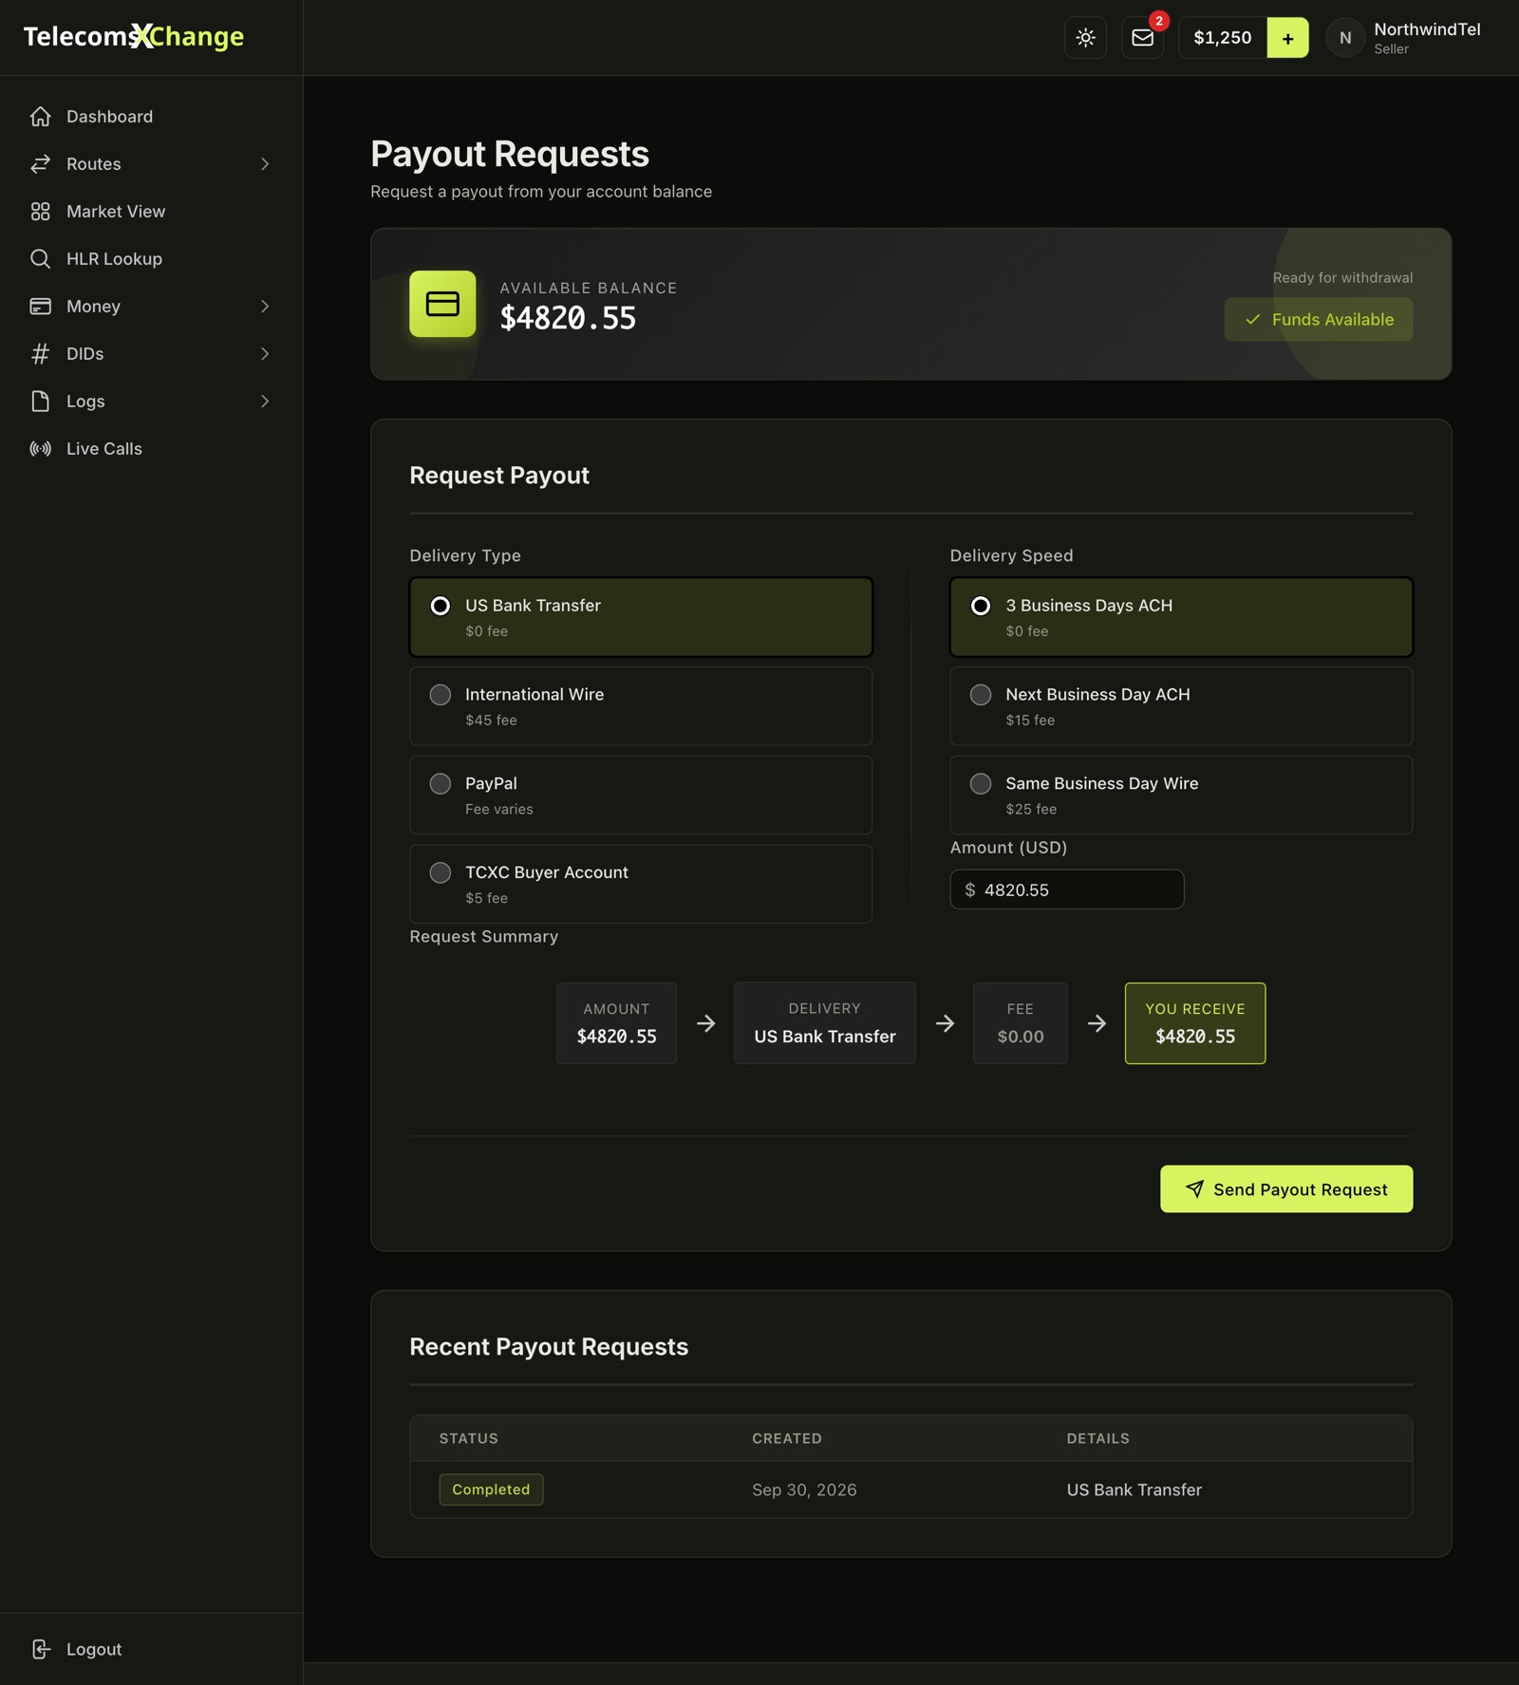Open the NorthwindTel user avatar
The image size is (1519, 1685).
1344,38
